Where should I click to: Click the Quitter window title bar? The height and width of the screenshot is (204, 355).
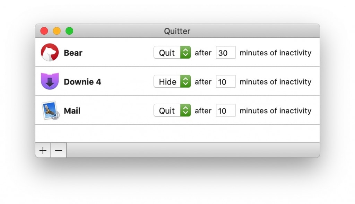(177, 31)
